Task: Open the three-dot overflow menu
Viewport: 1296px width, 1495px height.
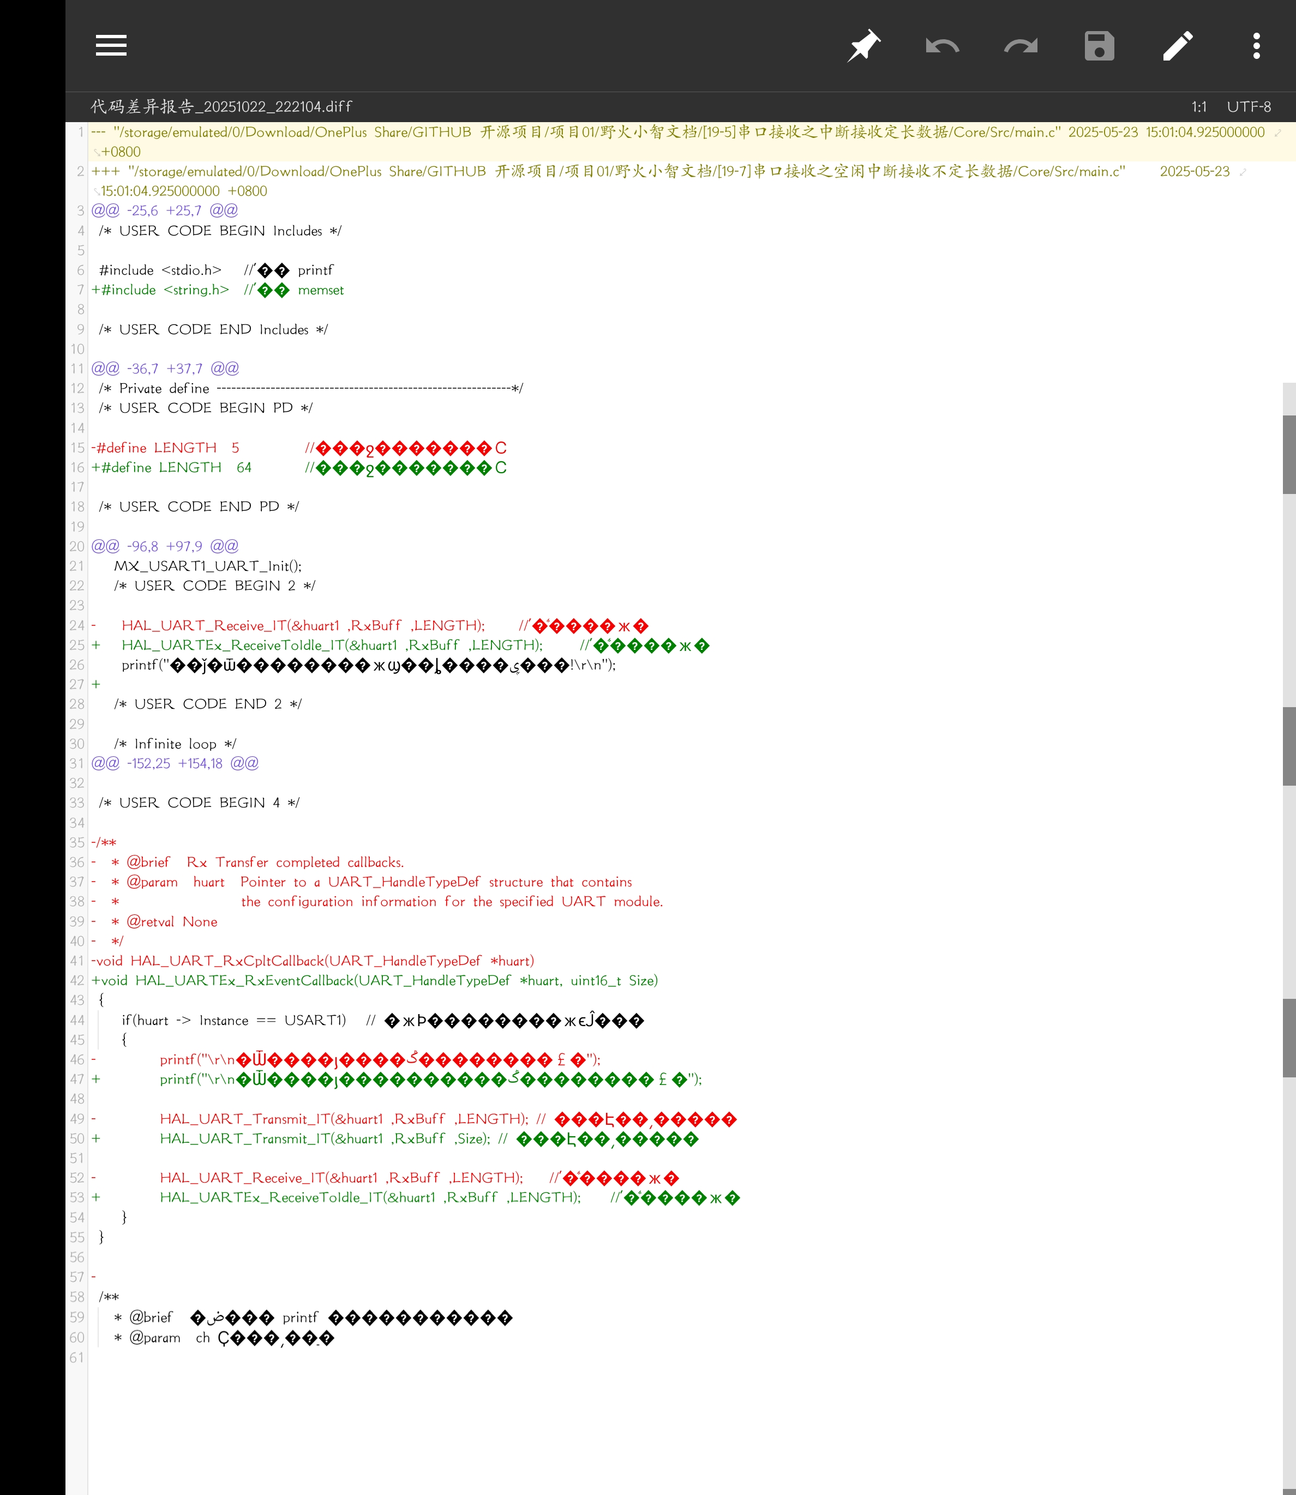Action: click(x=1256, y=46)
